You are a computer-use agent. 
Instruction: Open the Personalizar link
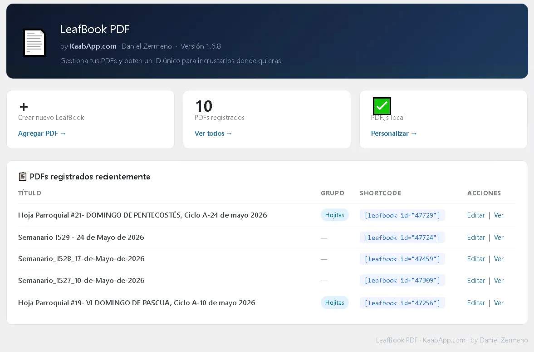click(394, 134)
